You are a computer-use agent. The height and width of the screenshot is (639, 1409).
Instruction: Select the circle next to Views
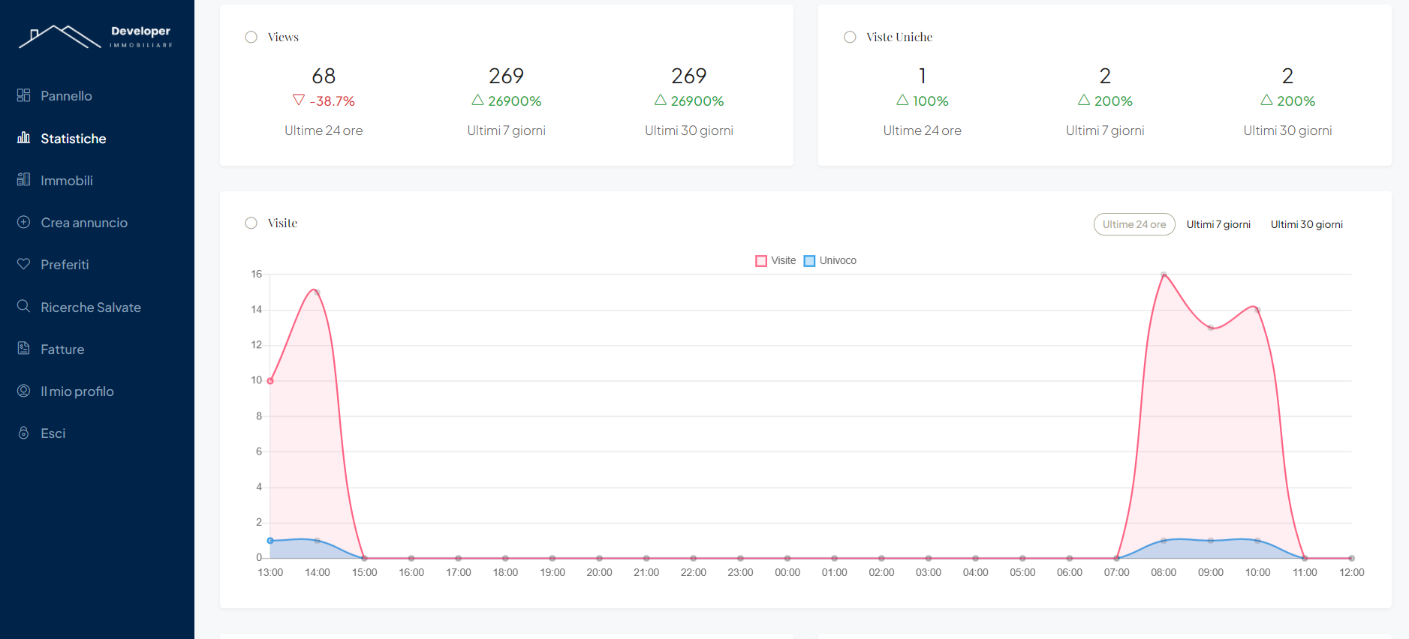[x=251, y=37]
